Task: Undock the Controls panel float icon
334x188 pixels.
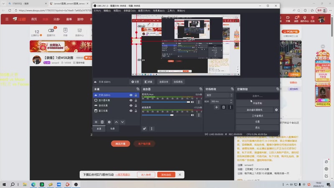Action: pos(278,89)
